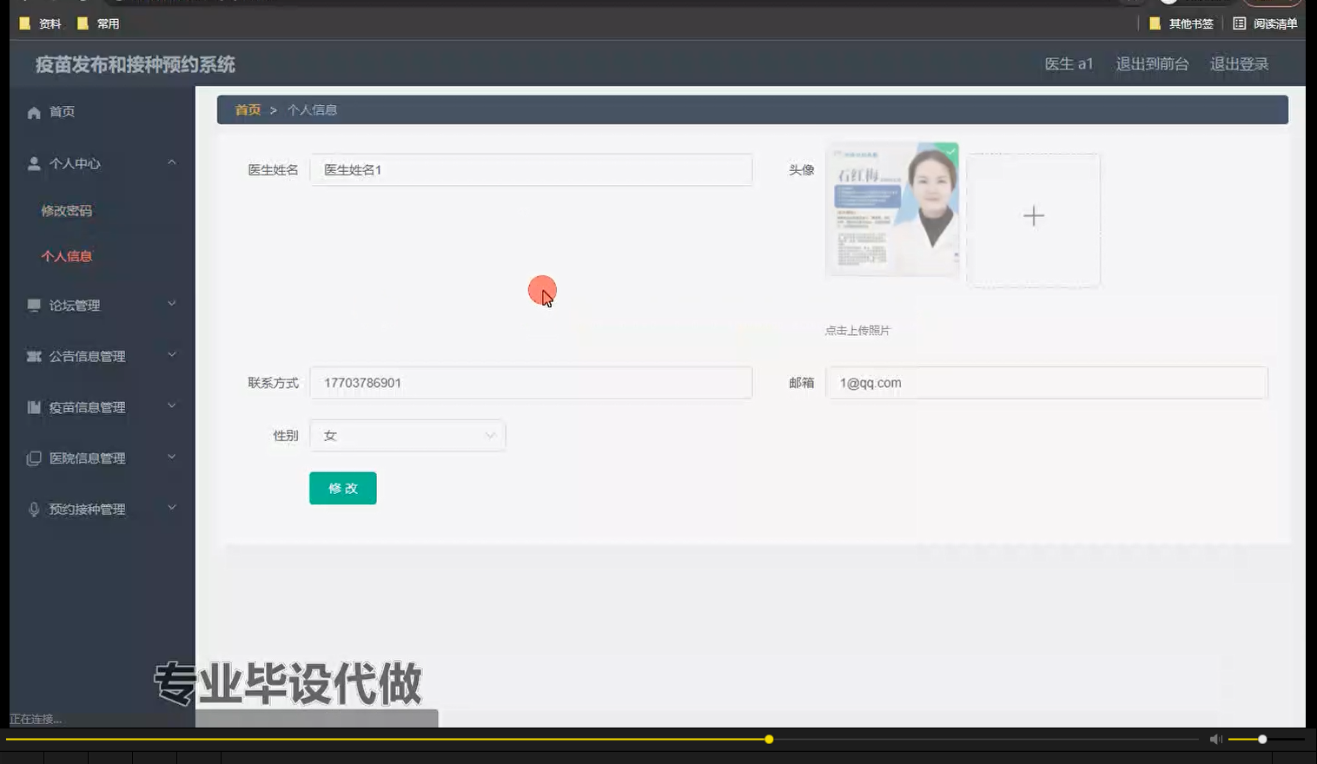Open the 首页 breadcrumb link
This screenshot has height=764, width=1317.
[x=247, y=109]
